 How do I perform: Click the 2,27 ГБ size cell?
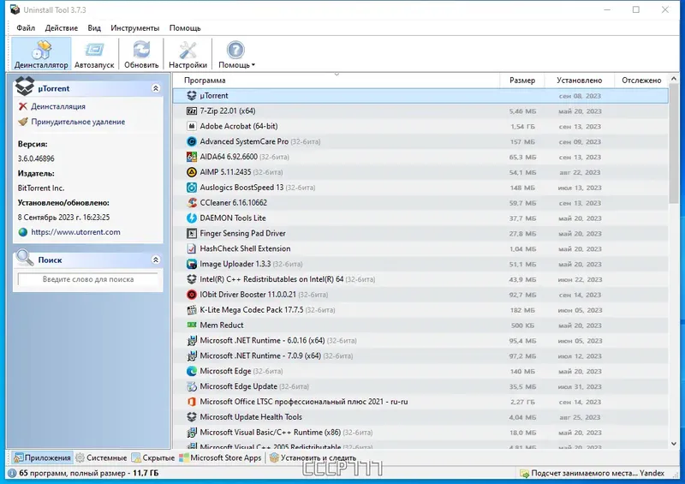tap(522, 402)
